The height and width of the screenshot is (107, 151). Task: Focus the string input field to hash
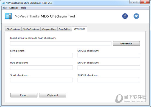[x=61, y=43]
